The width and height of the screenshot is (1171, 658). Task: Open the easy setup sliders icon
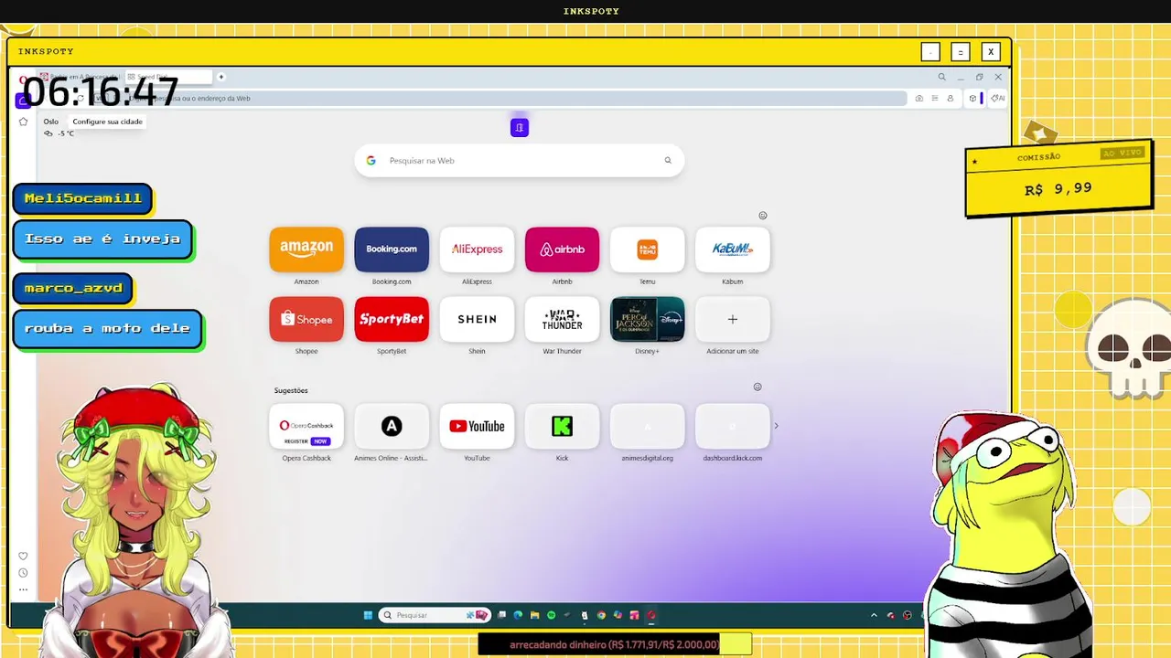coord(934,98)
